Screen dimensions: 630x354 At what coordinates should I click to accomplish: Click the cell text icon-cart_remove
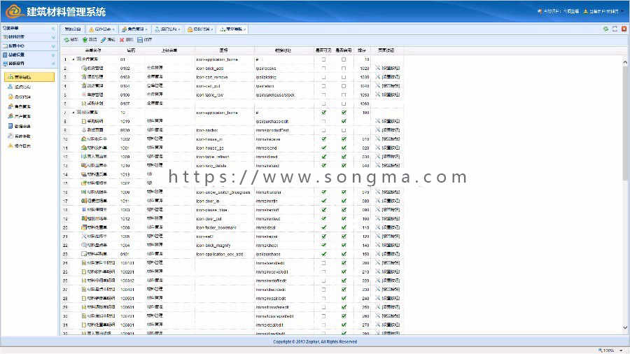click(211, 77)
